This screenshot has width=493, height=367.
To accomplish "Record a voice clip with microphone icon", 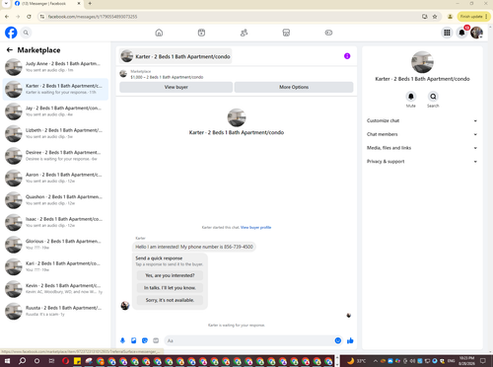I will click(122, 340).
